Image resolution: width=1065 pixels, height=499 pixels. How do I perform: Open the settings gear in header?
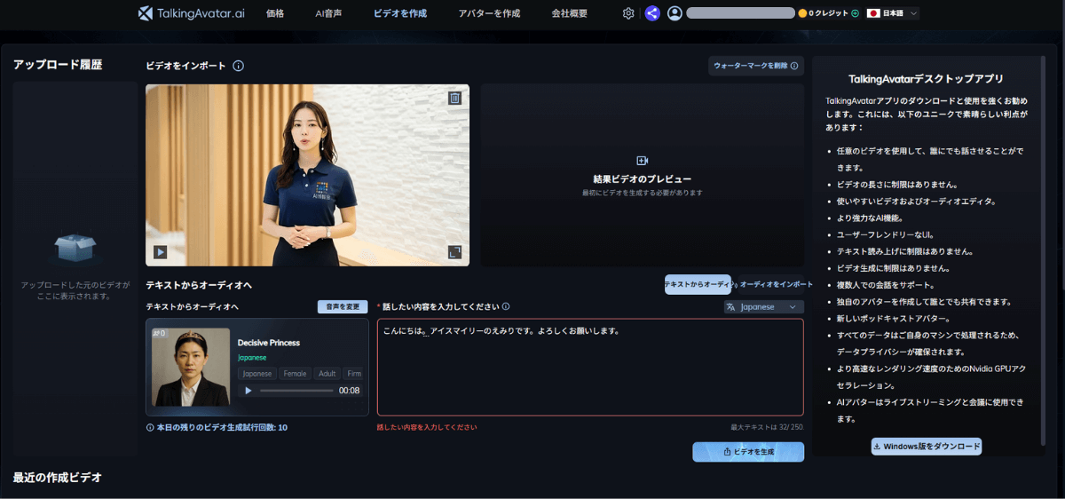click(628, 13)
